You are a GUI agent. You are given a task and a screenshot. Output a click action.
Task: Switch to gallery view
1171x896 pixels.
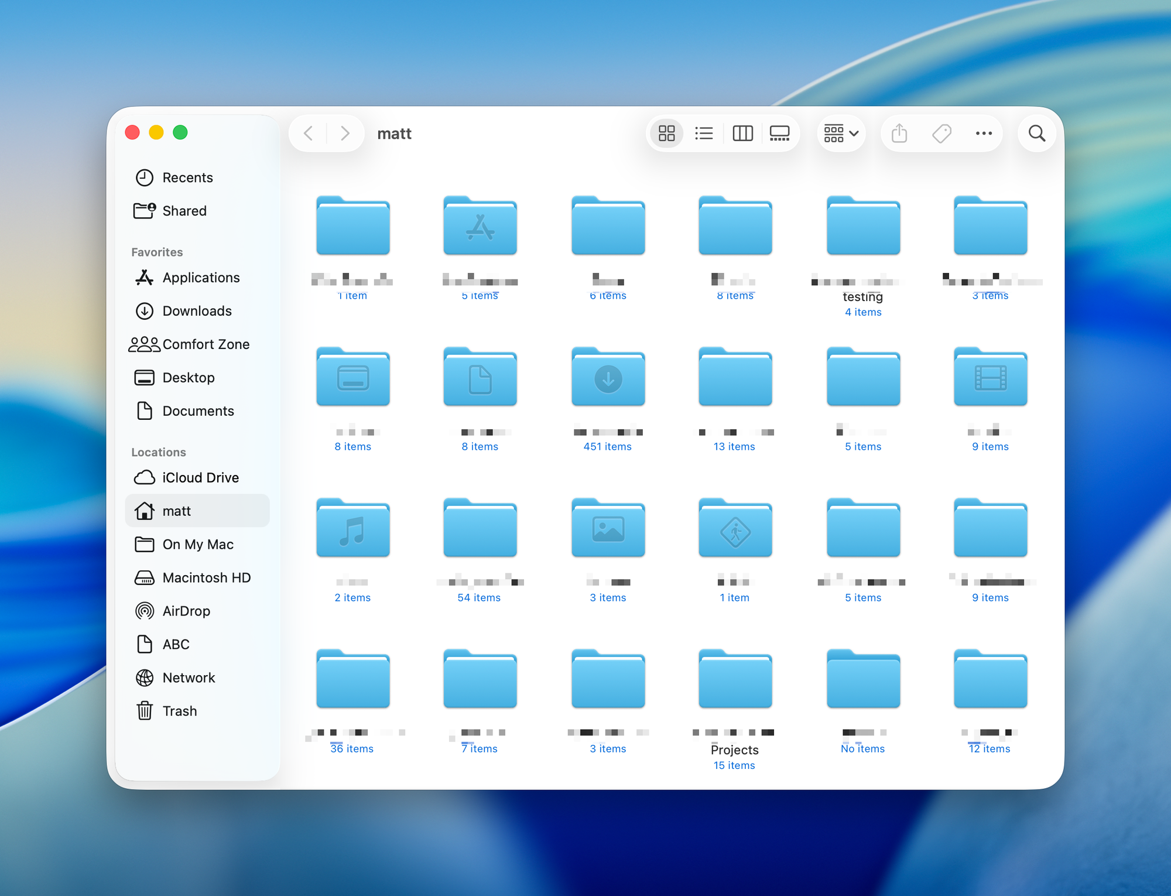tap(779, 134)
